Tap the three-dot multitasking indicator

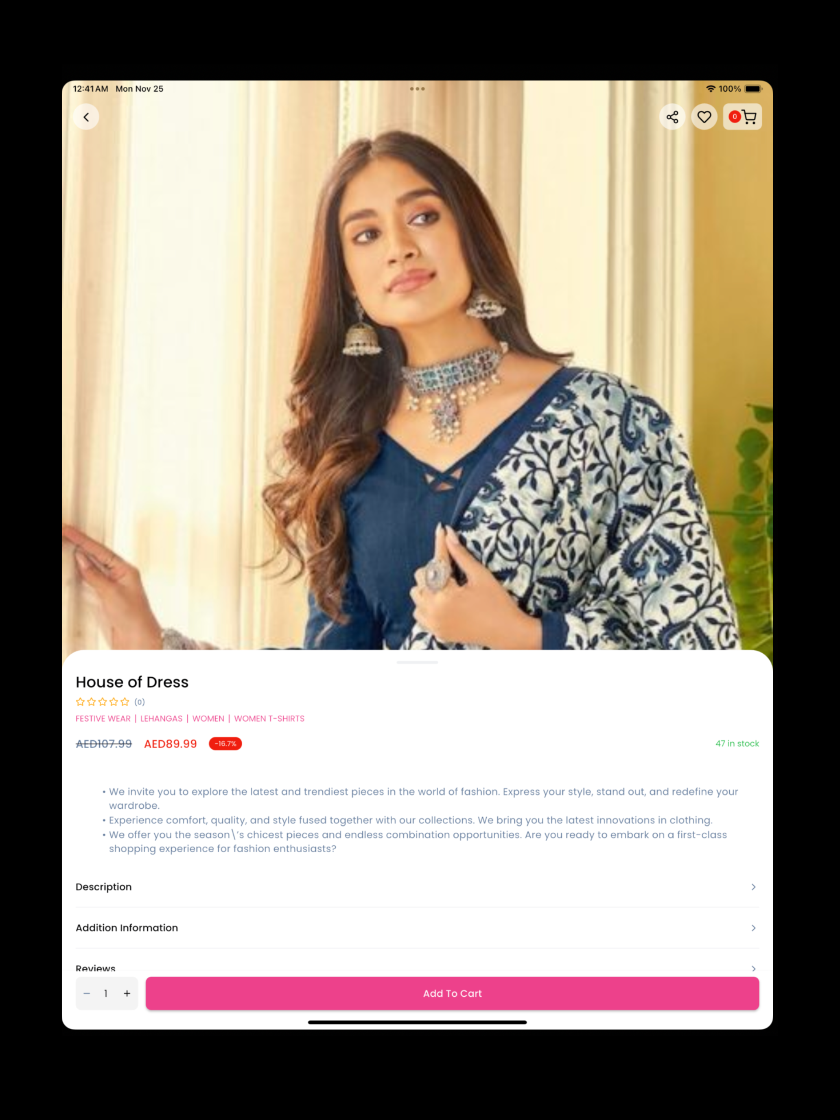click(x=417, y=89)
